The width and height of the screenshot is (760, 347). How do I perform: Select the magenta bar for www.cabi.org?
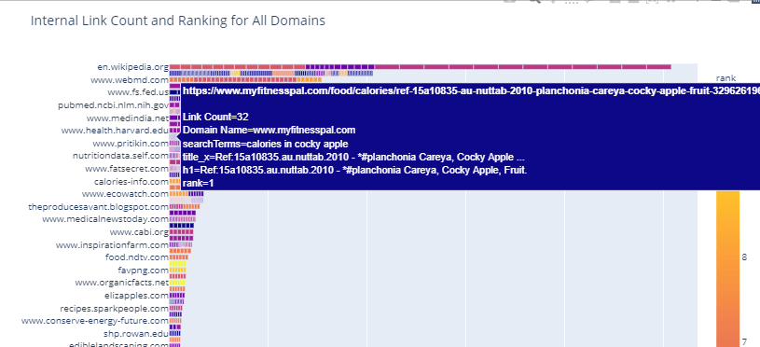point(181,231)
